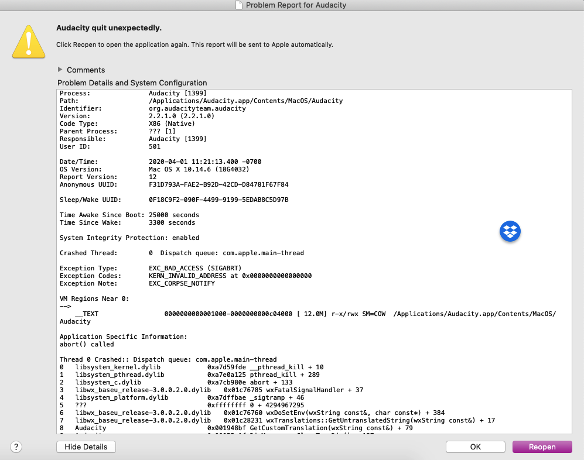Click the 'Problem Report for Audacity' window title
The height and width of the screenshot is (460, 584).
coord(296,5)
